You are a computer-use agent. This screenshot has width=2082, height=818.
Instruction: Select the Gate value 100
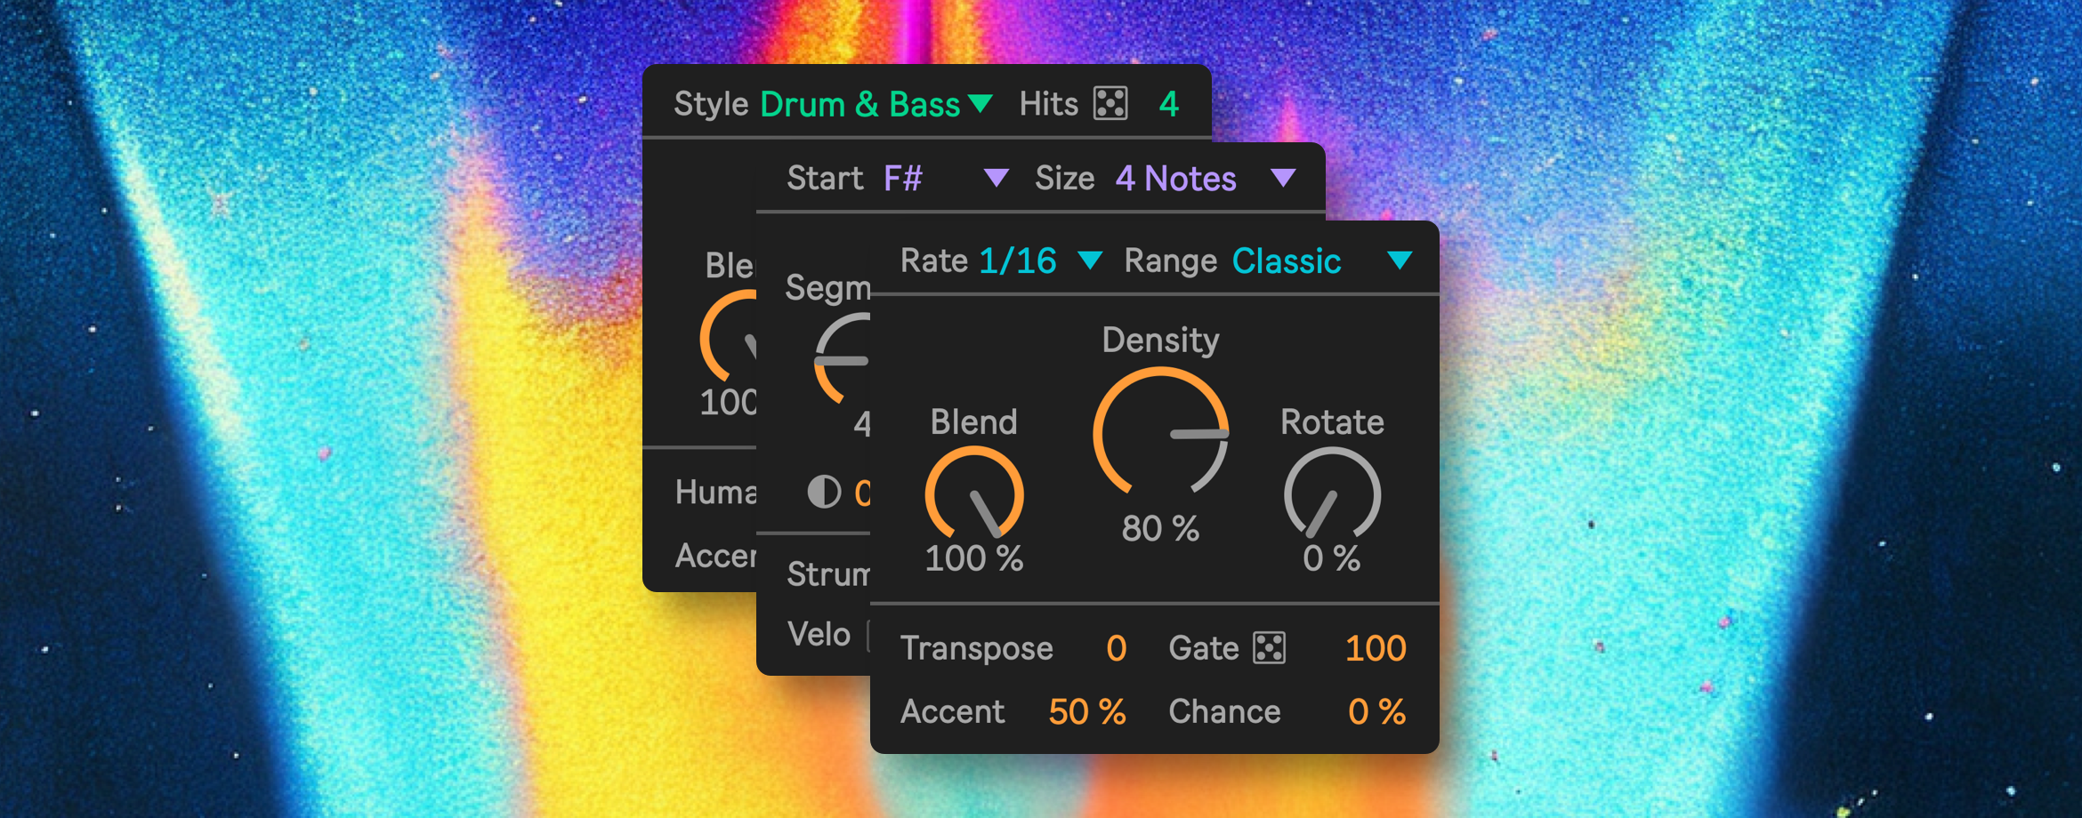point(1375,649)
